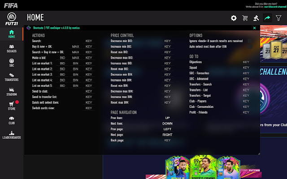Click the filter funnel icon
The height and width of the screenshot is (179, 287).
(x=278, y=18)
